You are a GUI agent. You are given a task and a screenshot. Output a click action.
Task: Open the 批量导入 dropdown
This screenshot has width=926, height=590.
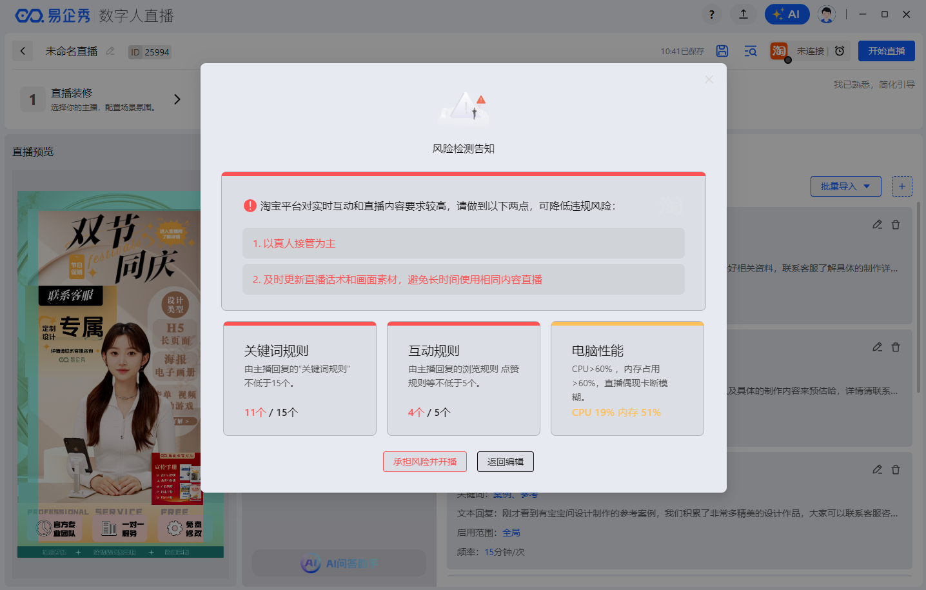click(x=845, y=186)
